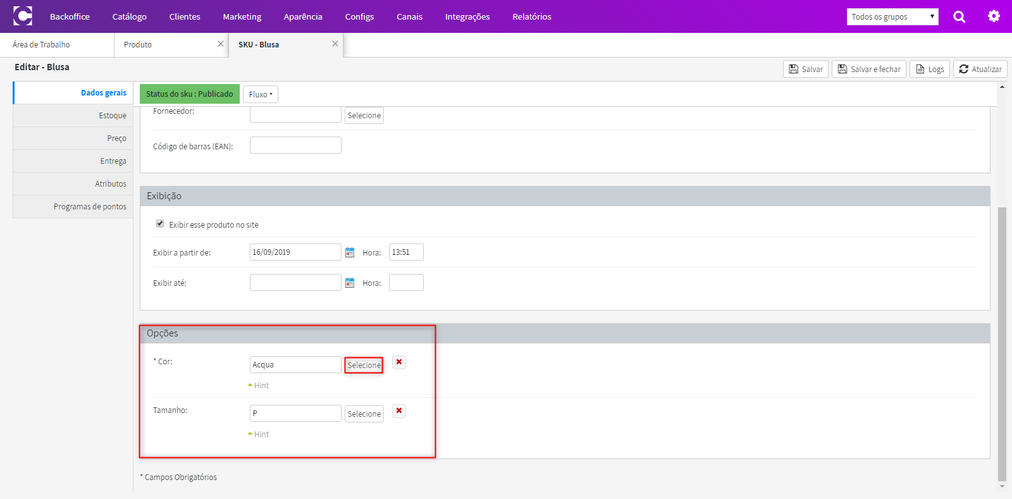Open the search magnifier icon
The image size is (1012, 499).
coord(959,17)
